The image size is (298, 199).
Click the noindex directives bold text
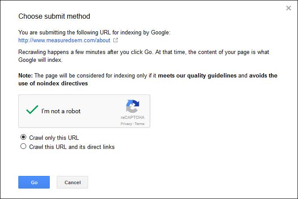click(59, 84)
